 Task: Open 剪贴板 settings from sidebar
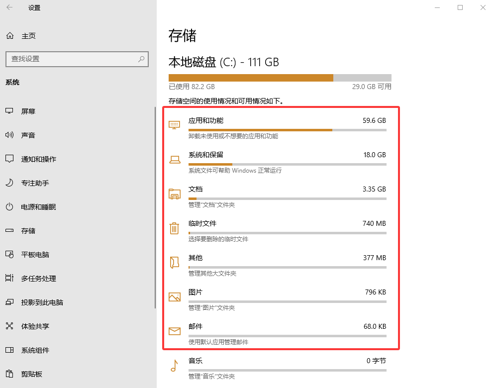31,374
